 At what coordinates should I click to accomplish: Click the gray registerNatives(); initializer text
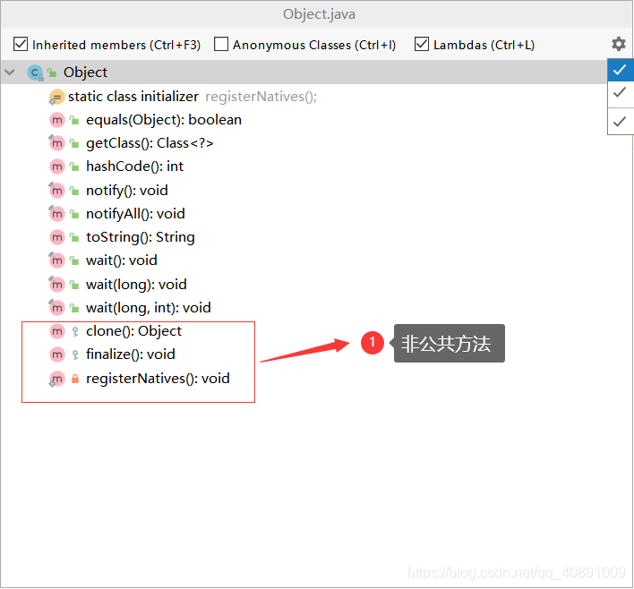(261, 97)
